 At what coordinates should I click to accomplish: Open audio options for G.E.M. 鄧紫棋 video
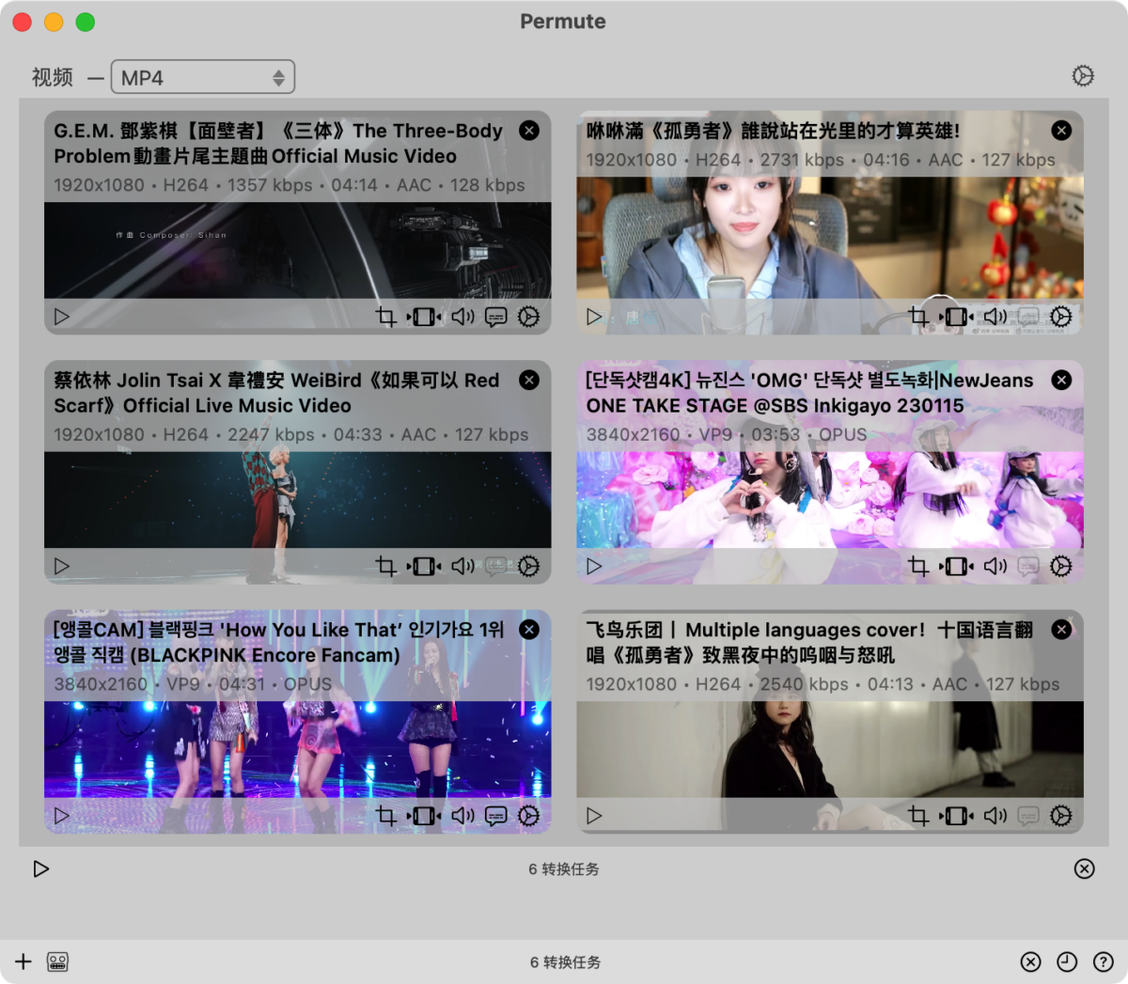462,317
